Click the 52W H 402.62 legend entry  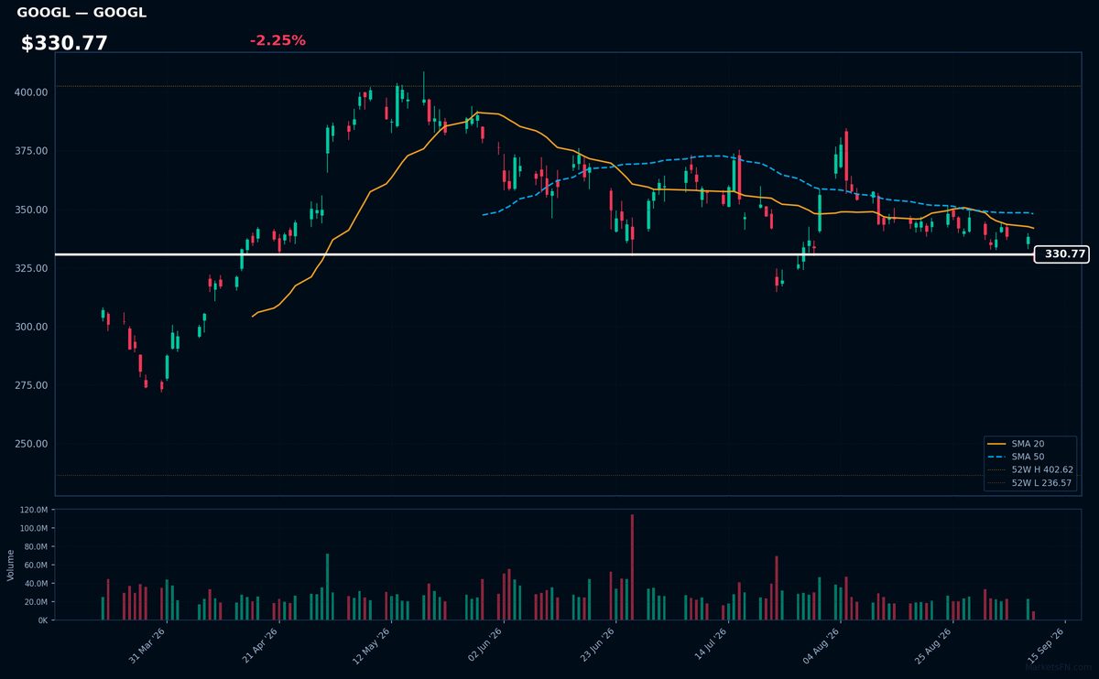(1030, 469)
